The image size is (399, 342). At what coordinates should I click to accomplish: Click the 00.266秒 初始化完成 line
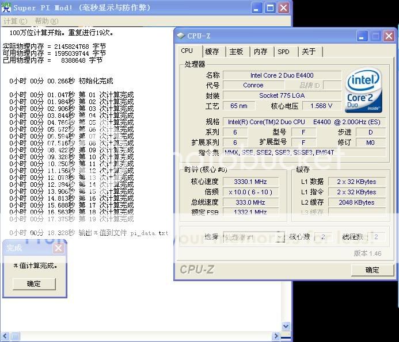click(x=61, y=81)
